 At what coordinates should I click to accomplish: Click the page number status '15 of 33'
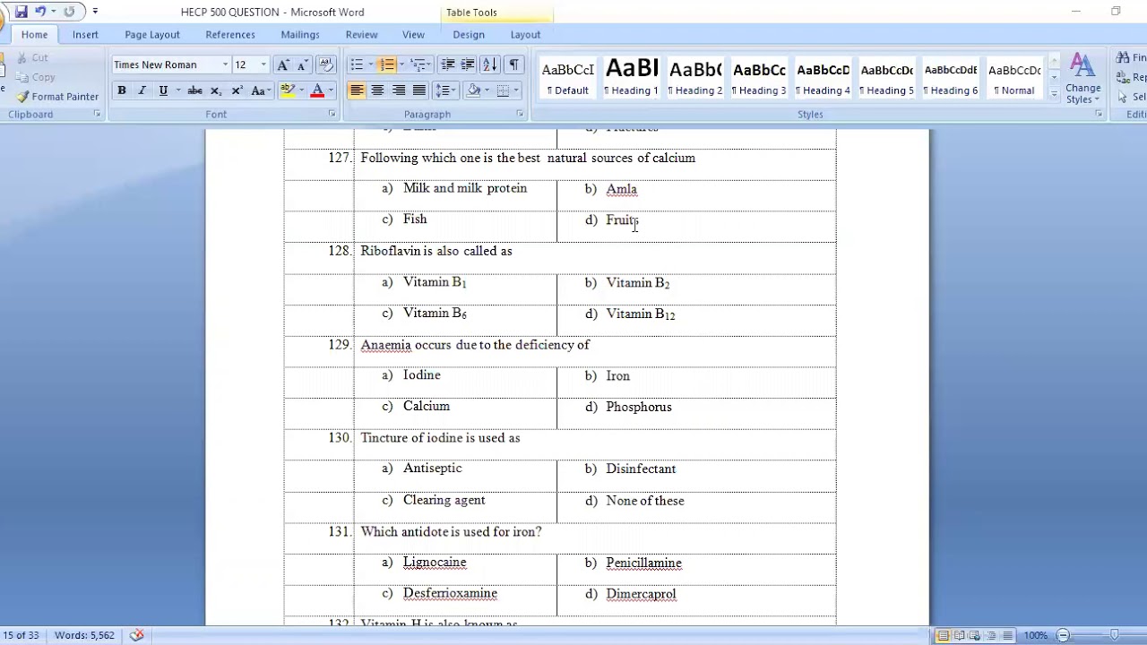tap(20, 635)
